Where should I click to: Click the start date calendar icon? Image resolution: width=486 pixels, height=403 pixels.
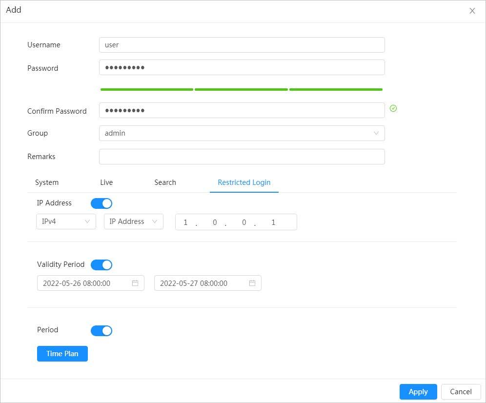point(135,283)
